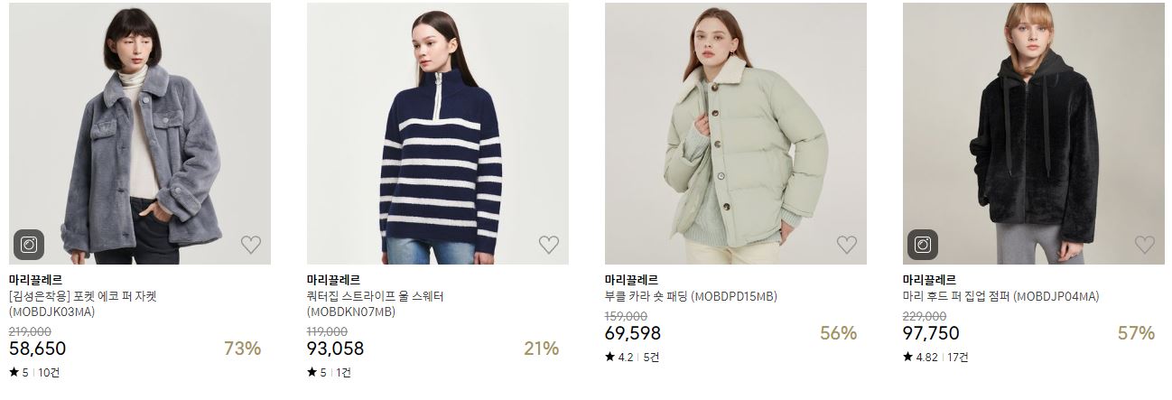The height and width of the screenshot is (400, 1172).
Task: Open black hooded fur jumper product image
Action: [1034, 134]
